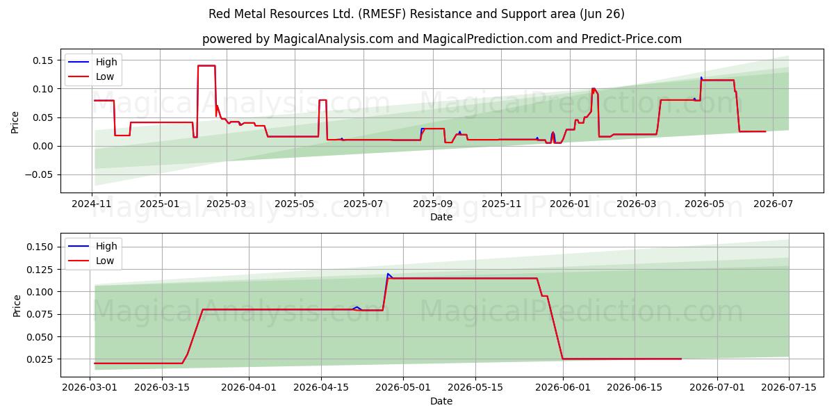This screenshot has height=417, width=834.
Task: Click the bottom chart 'Price' axis label
Action: tap(17, 306)
